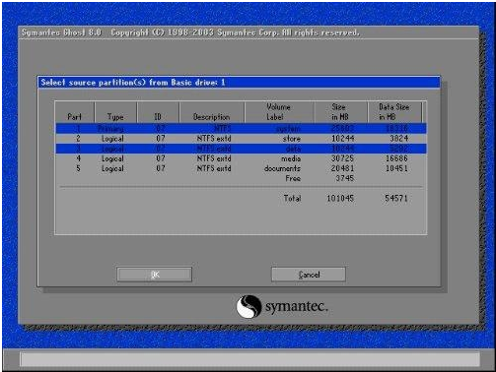
Task: Click the Total size value 101045
Action: [340, 198]
